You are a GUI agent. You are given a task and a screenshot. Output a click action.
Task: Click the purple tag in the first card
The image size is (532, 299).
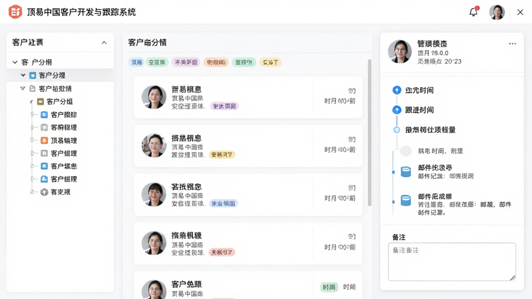click(x=224, y=106)
